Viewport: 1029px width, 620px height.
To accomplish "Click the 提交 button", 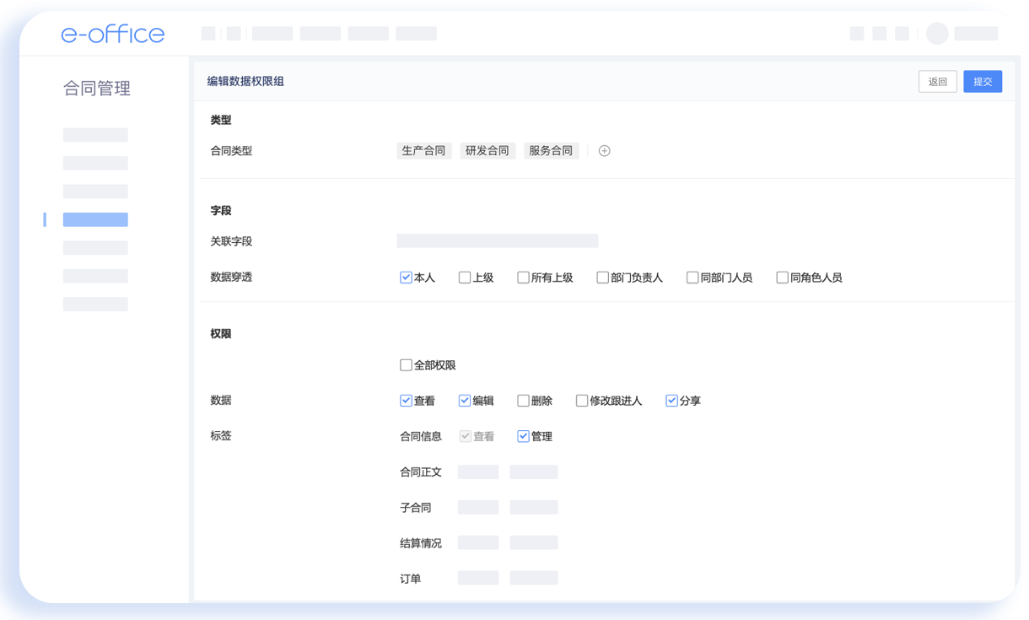I will pyautogui.click(x=983, y=82).
